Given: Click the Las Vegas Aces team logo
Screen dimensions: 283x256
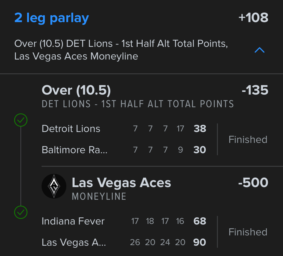Looking at the screenshot, I should pos(54,186).
